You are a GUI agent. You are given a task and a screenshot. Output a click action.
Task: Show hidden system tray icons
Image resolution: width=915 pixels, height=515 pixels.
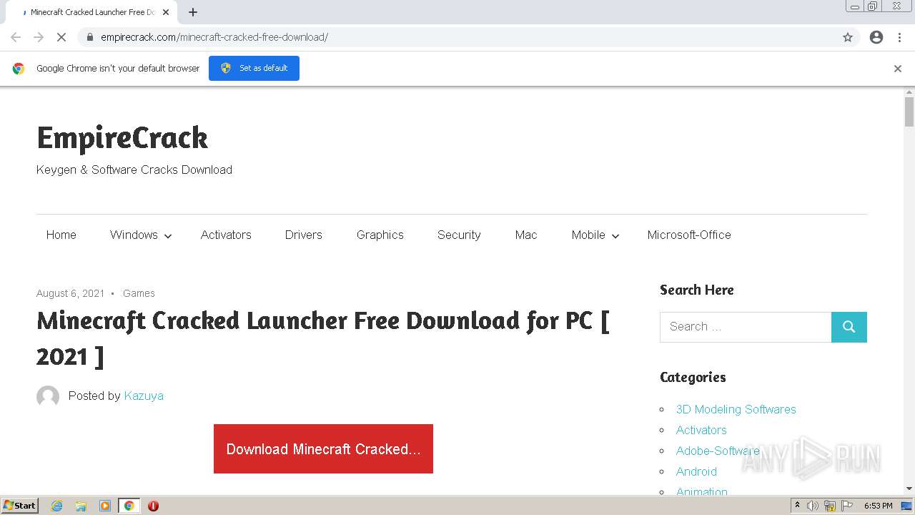coord(797,506)
